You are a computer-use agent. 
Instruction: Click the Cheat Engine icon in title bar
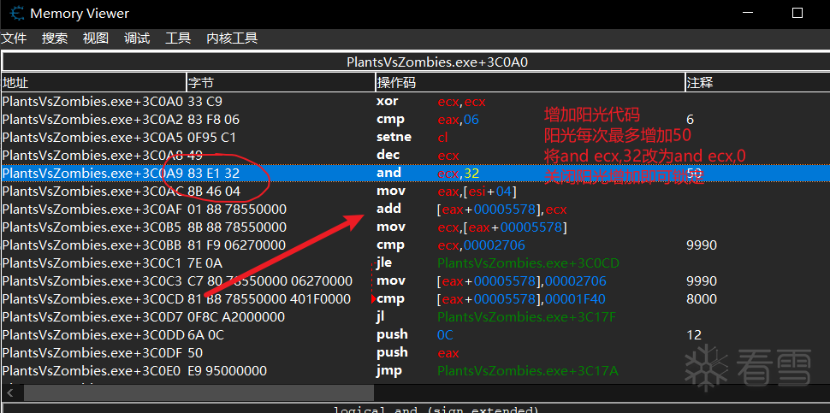16,13
